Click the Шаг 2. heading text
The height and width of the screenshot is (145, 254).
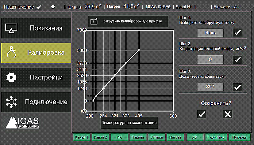185,44
